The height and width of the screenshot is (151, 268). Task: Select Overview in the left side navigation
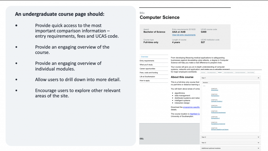(x=144, y=57)
